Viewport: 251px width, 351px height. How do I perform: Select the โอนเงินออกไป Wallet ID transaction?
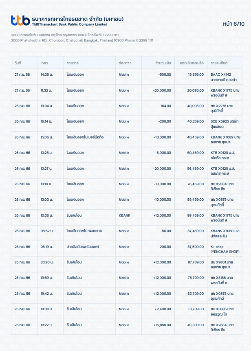(84, 231)
